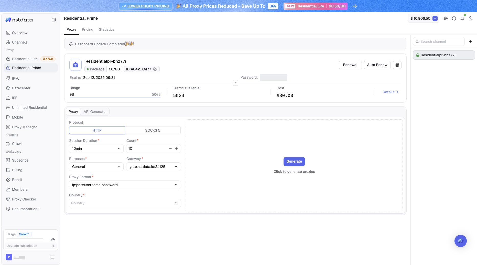Open the floating chat assistant button
Screen dimensions: 477x265
(461, 241)
